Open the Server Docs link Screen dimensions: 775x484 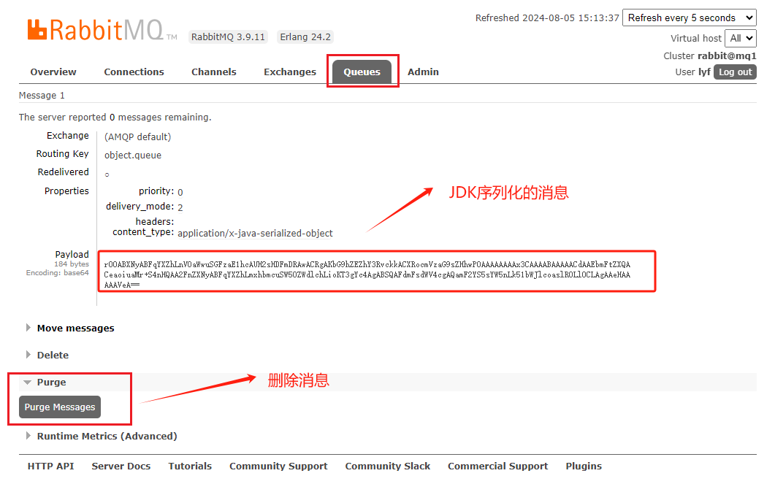[x=121, y=466]
